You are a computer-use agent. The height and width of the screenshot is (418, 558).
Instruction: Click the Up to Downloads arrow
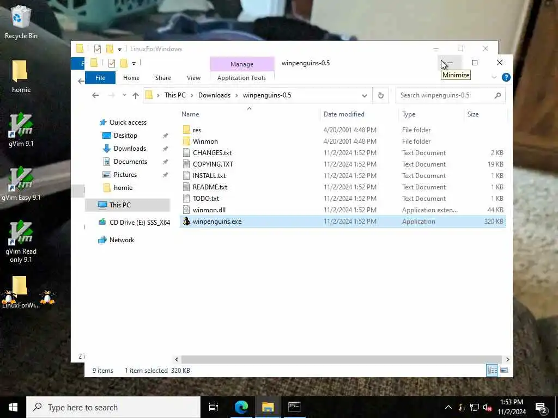(136, 95)
